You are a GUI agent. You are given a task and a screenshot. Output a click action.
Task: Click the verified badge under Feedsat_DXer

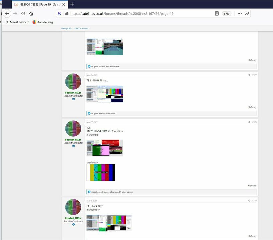[73, 99]
